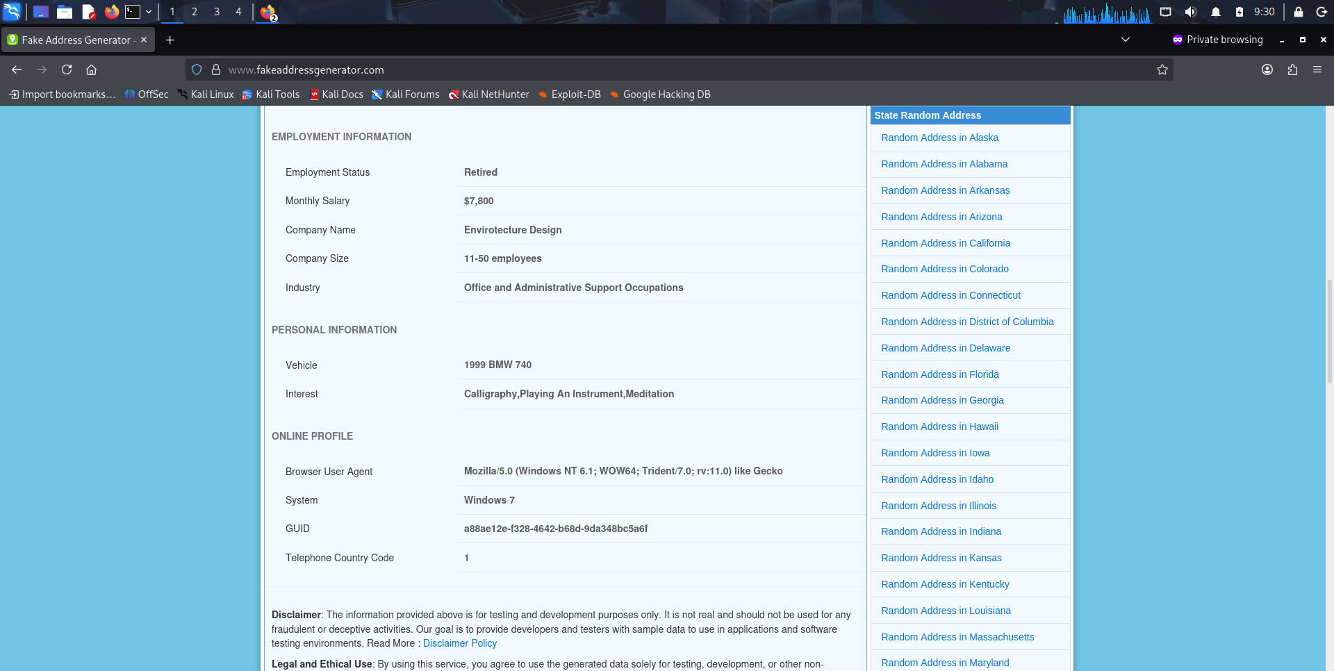Go to the browser home page
Screen dimensions: 1334x671
[91, 69]
